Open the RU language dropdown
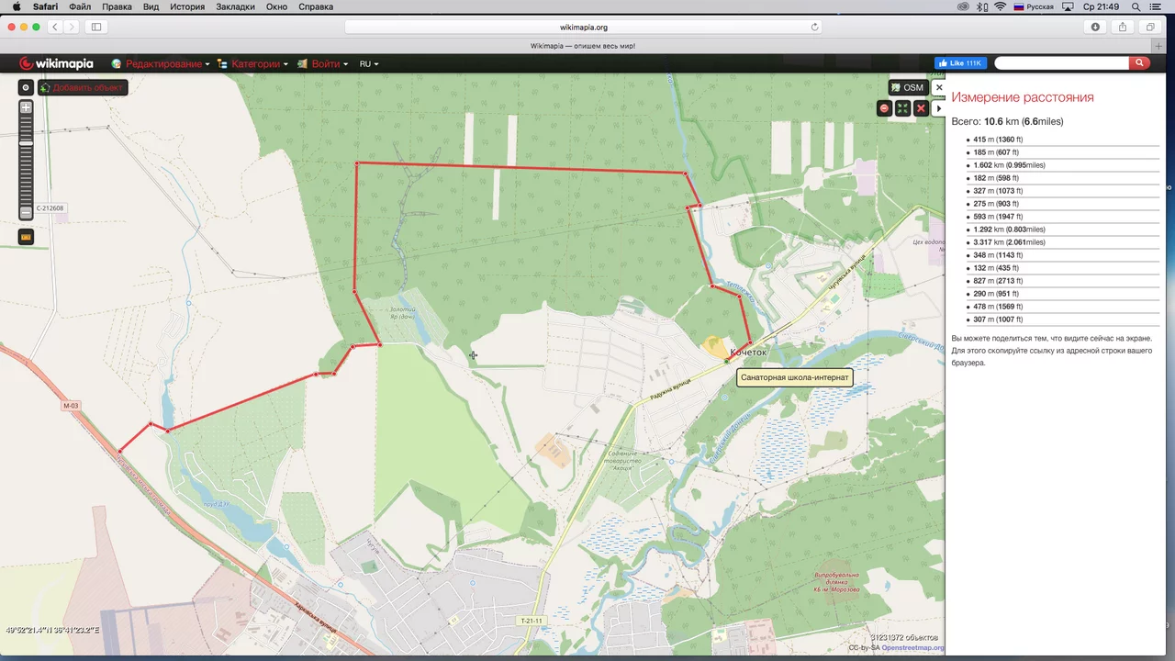This screenshot has height=661, width=1175. (x=369, y=63)
